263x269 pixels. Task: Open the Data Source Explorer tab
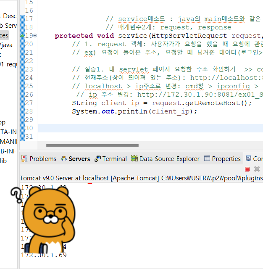[165, 159]
